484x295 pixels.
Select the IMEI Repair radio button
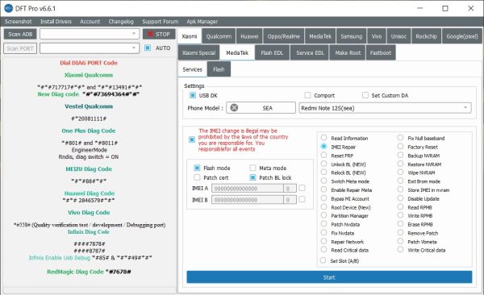click(323, 146)
